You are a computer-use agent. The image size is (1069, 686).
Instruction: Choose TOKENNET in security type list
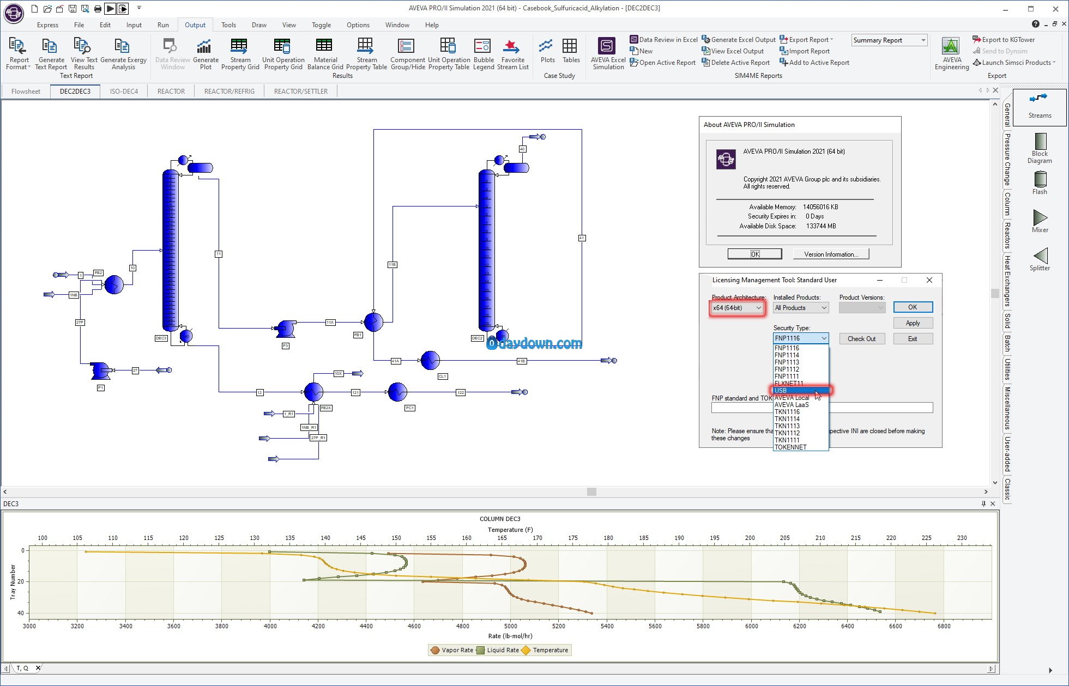801,447
